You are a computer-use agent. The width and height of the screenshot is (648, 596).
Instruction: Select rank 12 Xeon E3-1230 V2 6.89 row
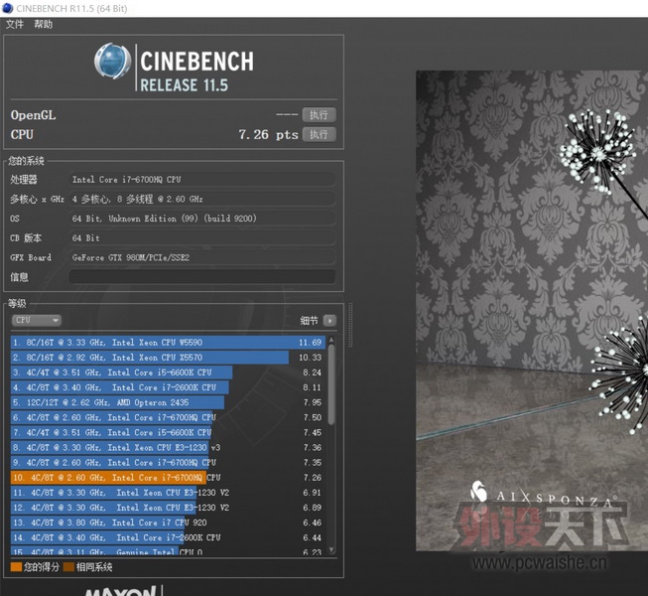[x=168, y=508]
